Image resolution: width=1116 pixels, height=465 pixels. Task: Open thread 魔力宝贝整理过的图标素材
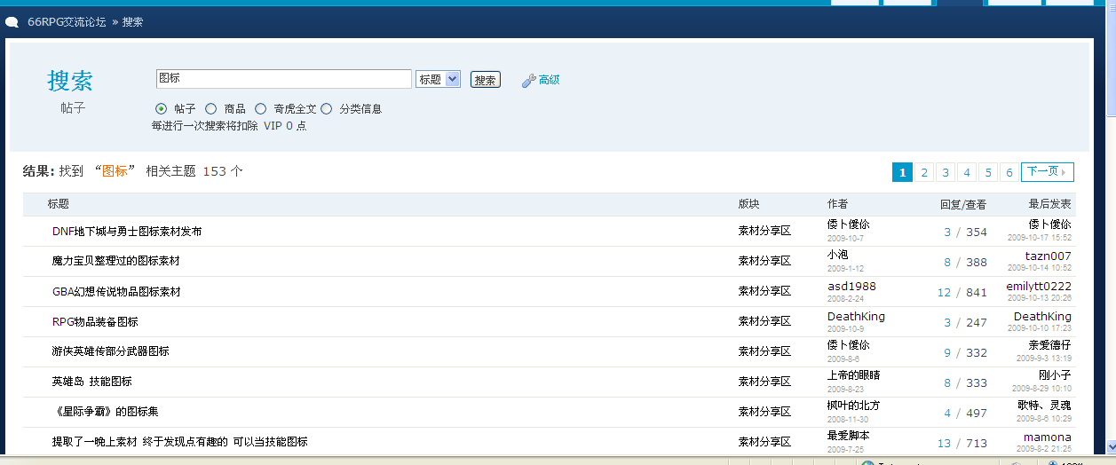(x=116, y=262)
